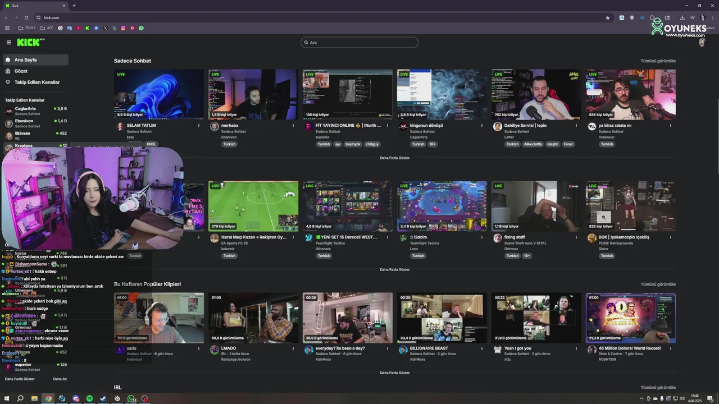Expand the TOOLS bookmark folder
Image resolution: width=719 pixels, height=404 pixels.
tap(26, 28)
